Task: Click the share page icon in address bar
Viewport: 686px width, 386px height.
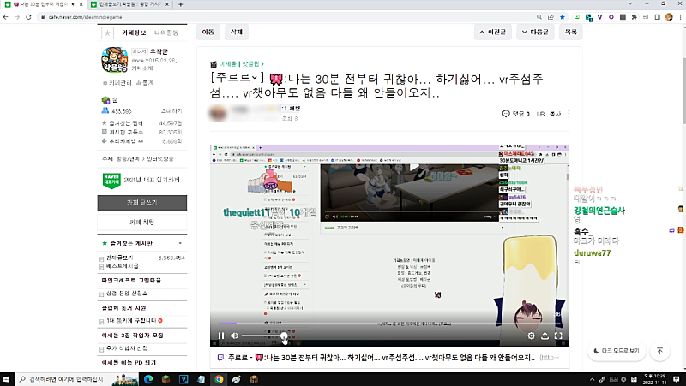Action: 551,17
